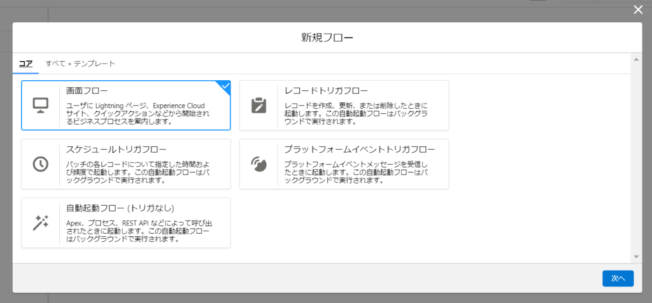652x303 pixels.
Task: Click the satellite icon for プラットフォームイベントトリガフロー
Action: (x=259, y=164)
